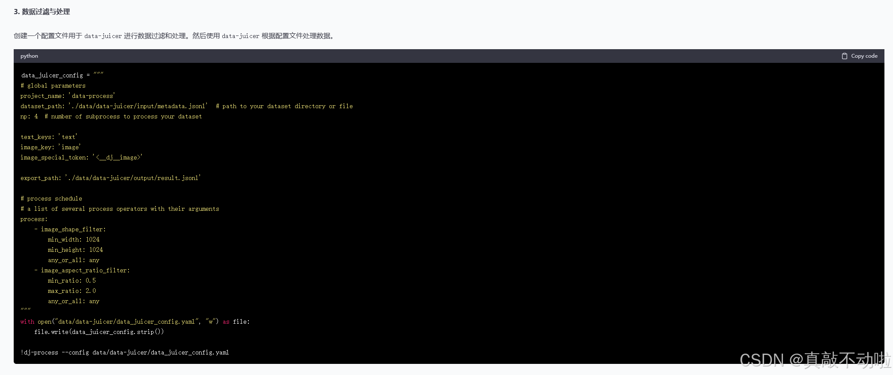Click the file.write(data_juicer_config.strip()) line
The image size is (893, 375).
coord(99,332)
